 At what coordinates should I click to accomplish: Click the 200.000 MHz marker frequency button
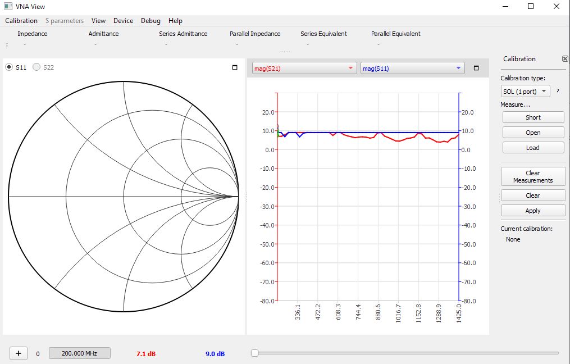tap(80, 353)
